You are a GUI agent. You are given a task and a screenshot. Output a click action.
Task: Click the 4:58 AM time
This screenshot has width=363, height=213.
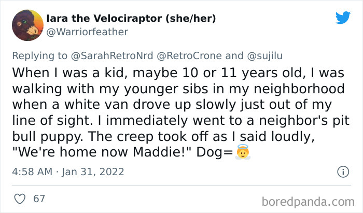coord(33,172)
